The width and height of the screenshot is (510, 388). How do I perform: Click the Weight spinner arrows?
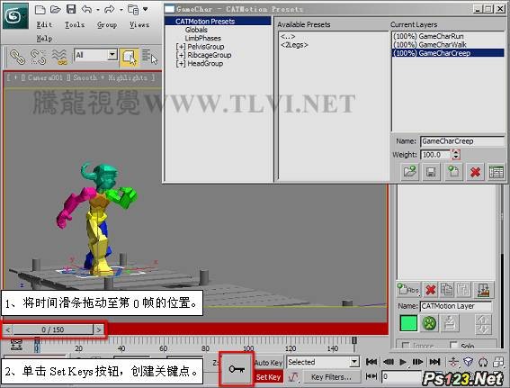click(456, 154)
